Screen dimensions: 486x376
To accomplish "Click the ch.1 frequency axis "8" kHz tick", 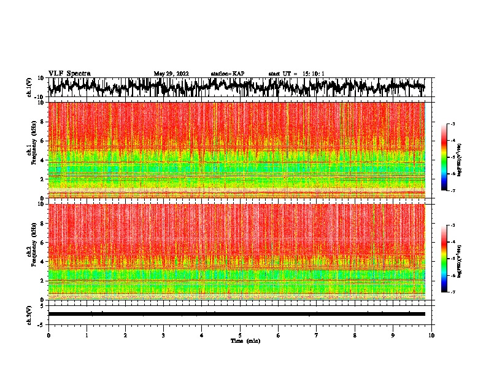I will [43, 122].
